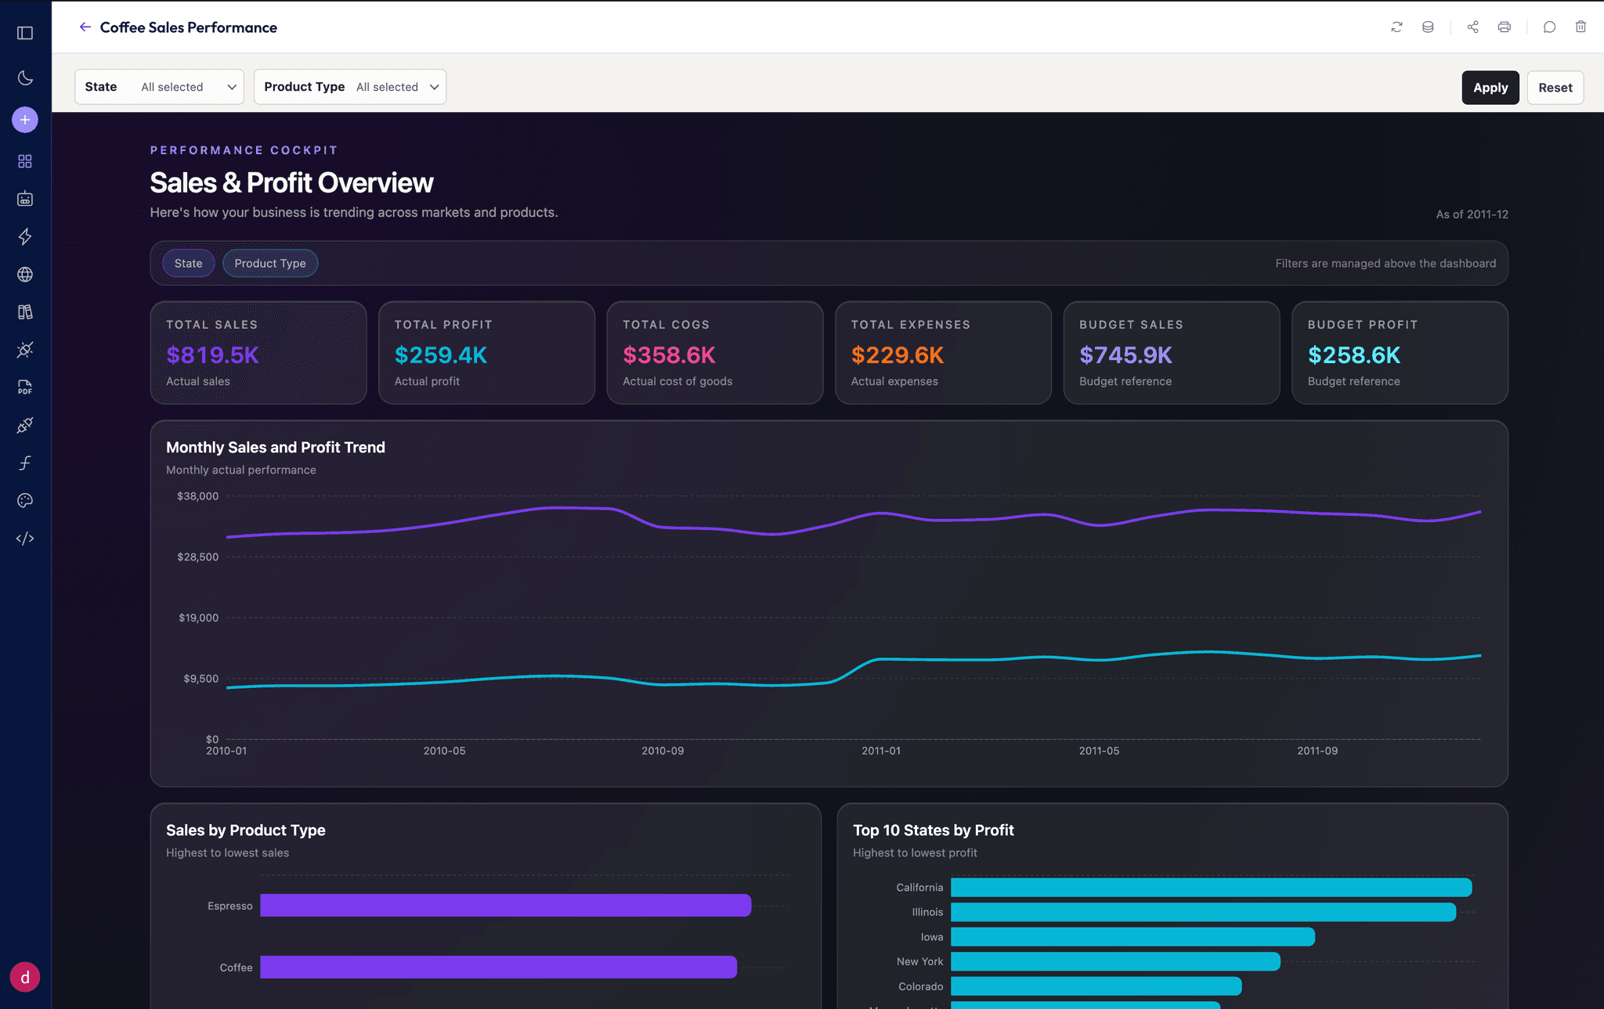Share the dashboard
The image size is (1604, 1009).
[x=1472, y=27]
